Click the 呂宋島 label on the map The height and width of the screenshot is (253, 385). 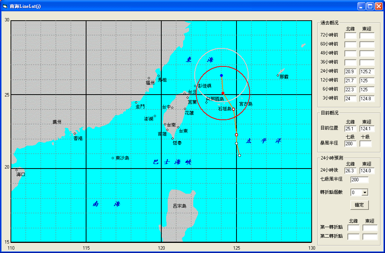pos(180,206)
